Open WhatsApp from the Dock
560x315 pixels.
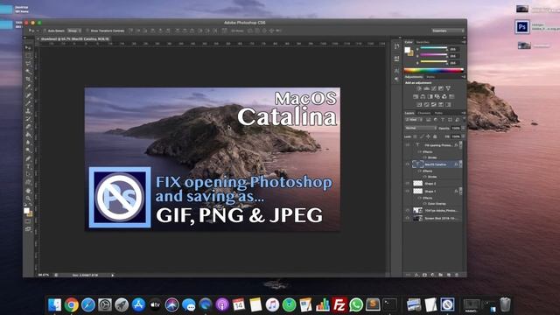click(356, 304)
